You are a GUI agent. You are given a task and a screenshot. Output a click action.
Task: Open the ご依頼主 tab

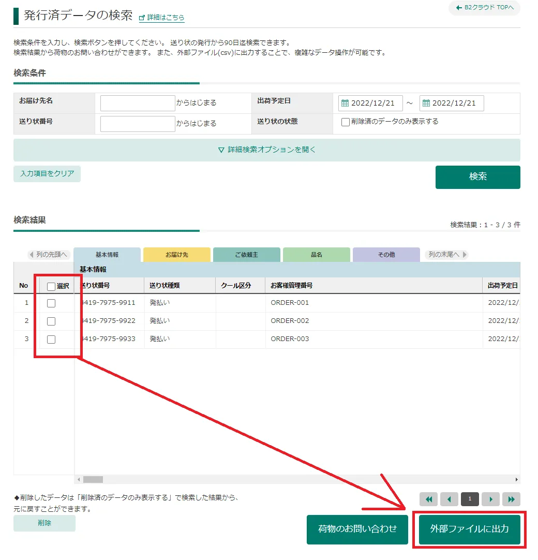point(246,255)
